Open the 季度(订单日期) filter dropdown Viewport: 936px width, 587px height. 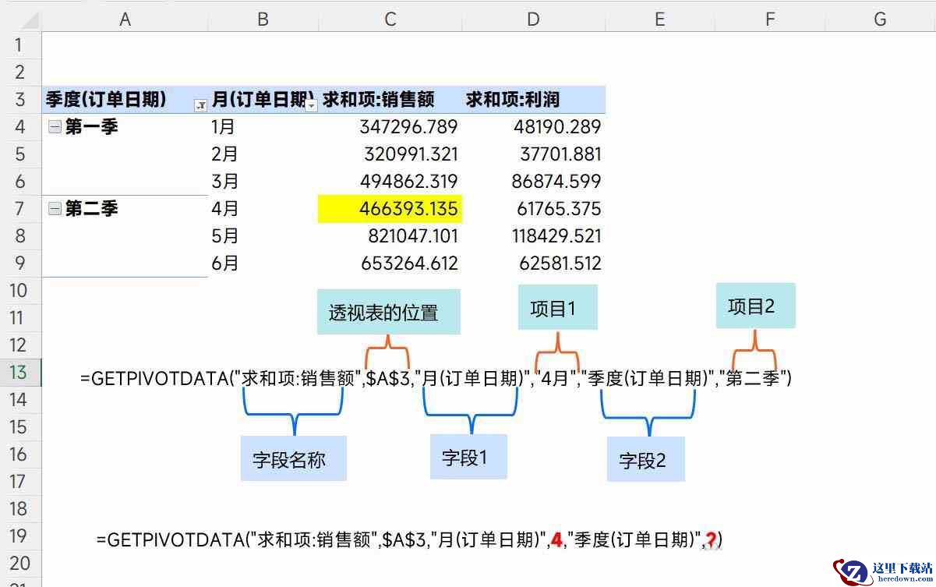point(200,104)
